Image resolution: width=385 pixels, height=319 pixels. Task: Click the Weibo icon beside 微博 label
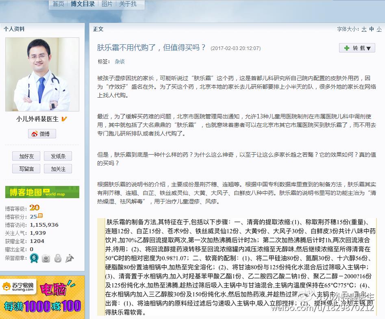[x=34, y=133]
